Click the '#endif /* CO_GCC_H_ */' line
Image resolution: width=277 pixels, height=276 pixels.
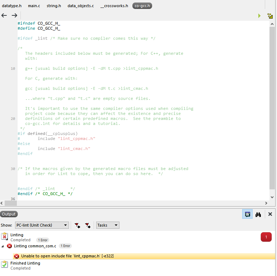[45, 194]
